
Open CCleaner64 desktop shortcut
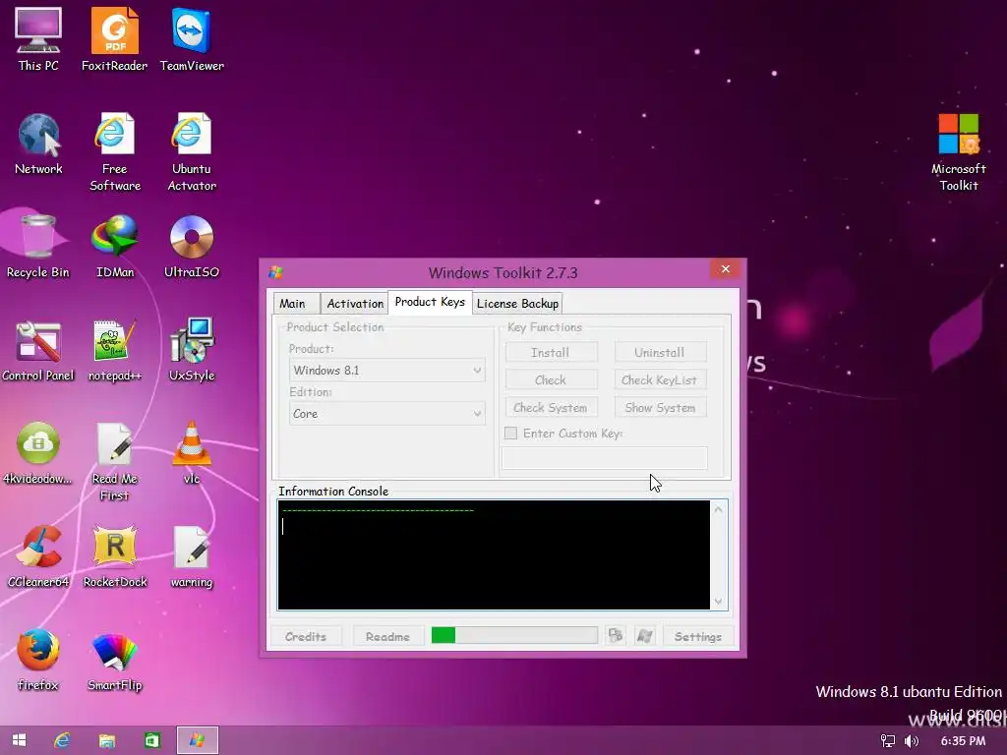click(x=38, y=556)
